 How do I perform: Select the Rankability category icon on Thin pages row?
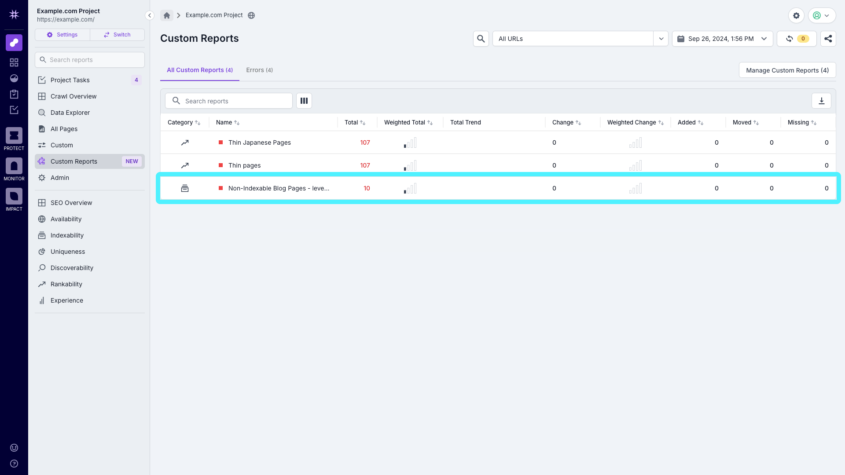(185, 165)
